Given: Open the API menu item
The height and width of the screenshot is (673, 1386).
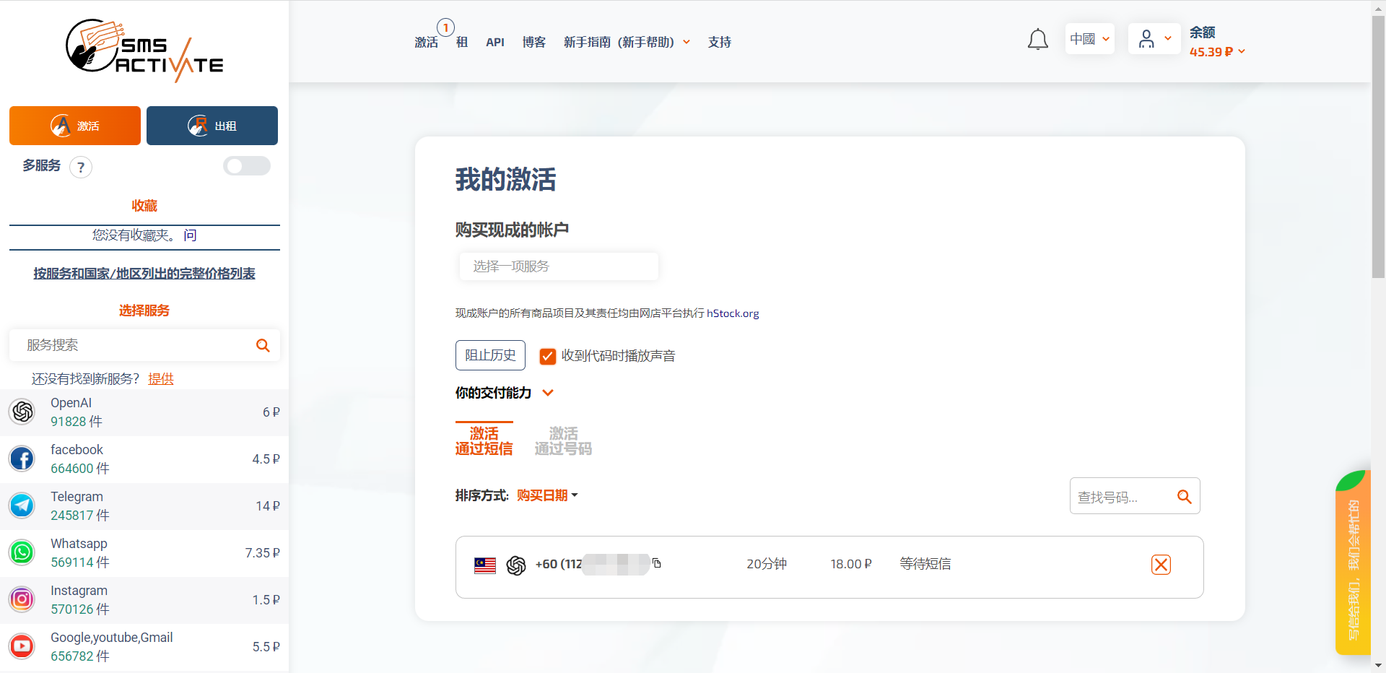Looking at the screenshot, I should click(x=495, y=43).
